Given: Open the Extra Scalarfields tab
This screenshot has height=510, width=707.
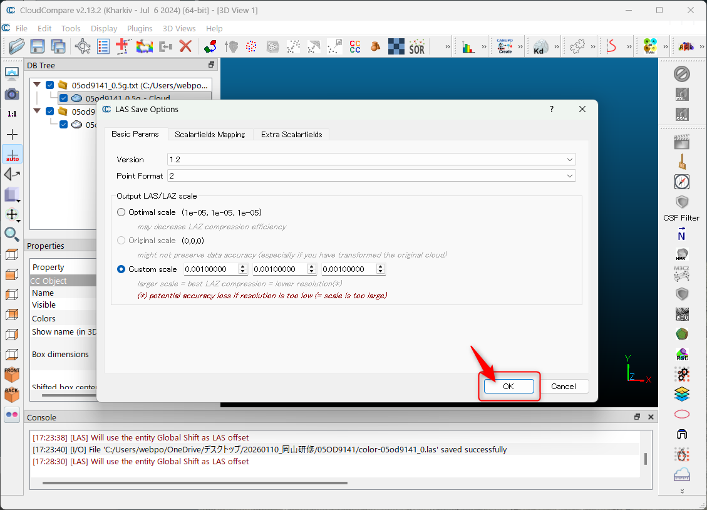Looking at the screenshot, I should (x=291, y=135).
